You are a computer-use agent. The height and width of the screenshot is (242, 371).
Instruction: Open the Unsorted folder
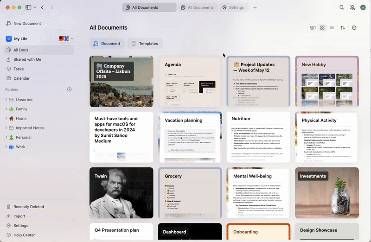click(x=24, y=100)
